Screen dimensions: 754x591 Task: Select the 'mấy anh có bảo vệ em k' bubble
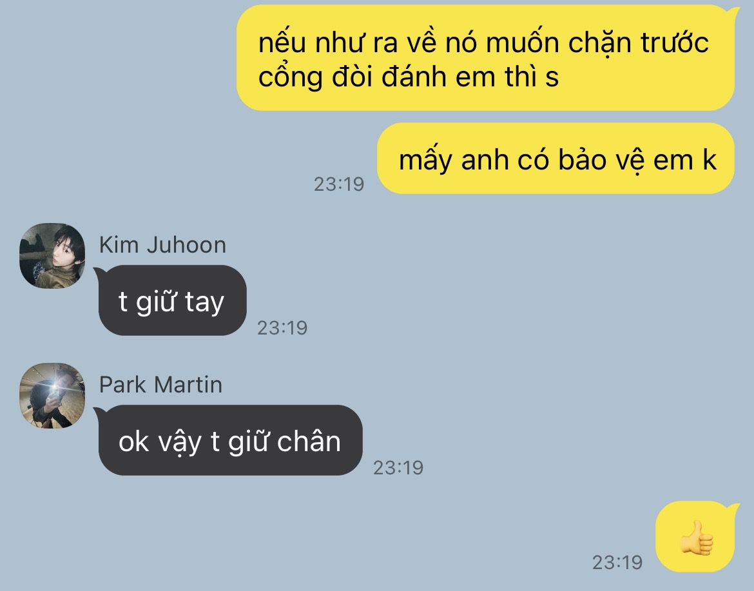(556, 158)
